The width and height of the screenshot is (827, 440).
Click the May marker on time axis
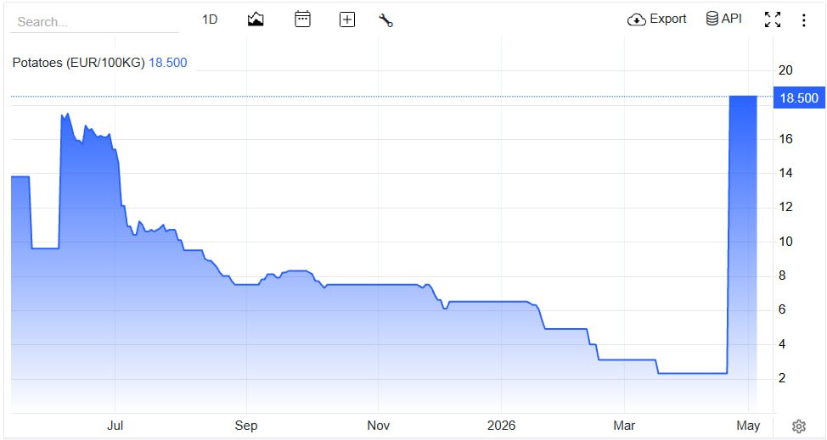[748, 426]
